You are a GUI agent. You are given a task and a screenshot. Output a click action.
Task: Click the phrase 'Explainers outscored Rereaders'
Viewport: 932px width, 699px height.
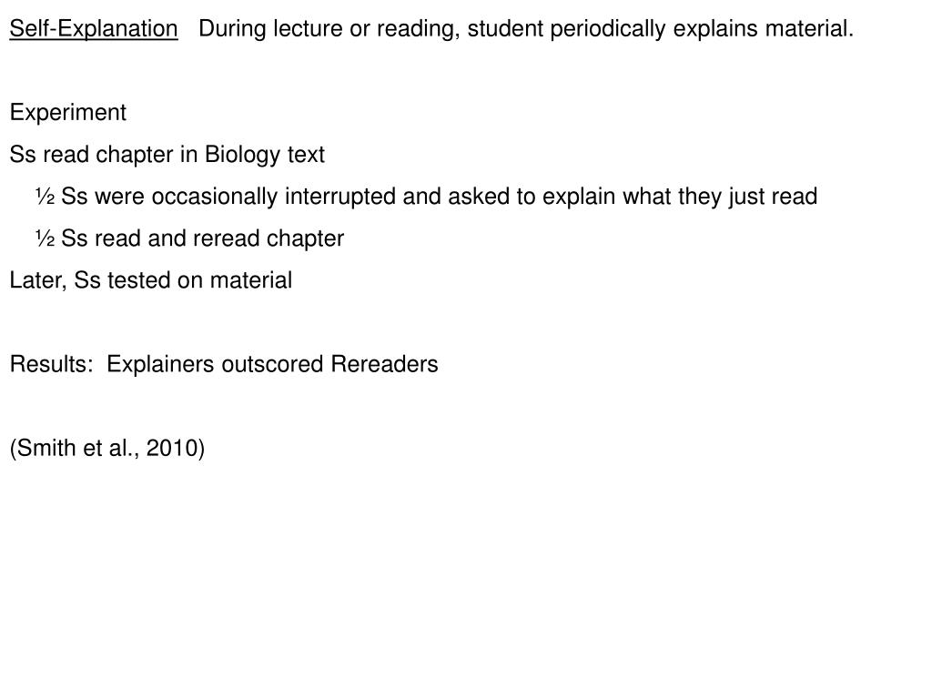click(272, 364)
